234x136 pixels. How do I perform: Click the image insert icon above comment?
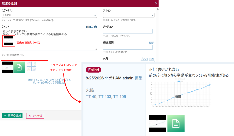[92, 27]
